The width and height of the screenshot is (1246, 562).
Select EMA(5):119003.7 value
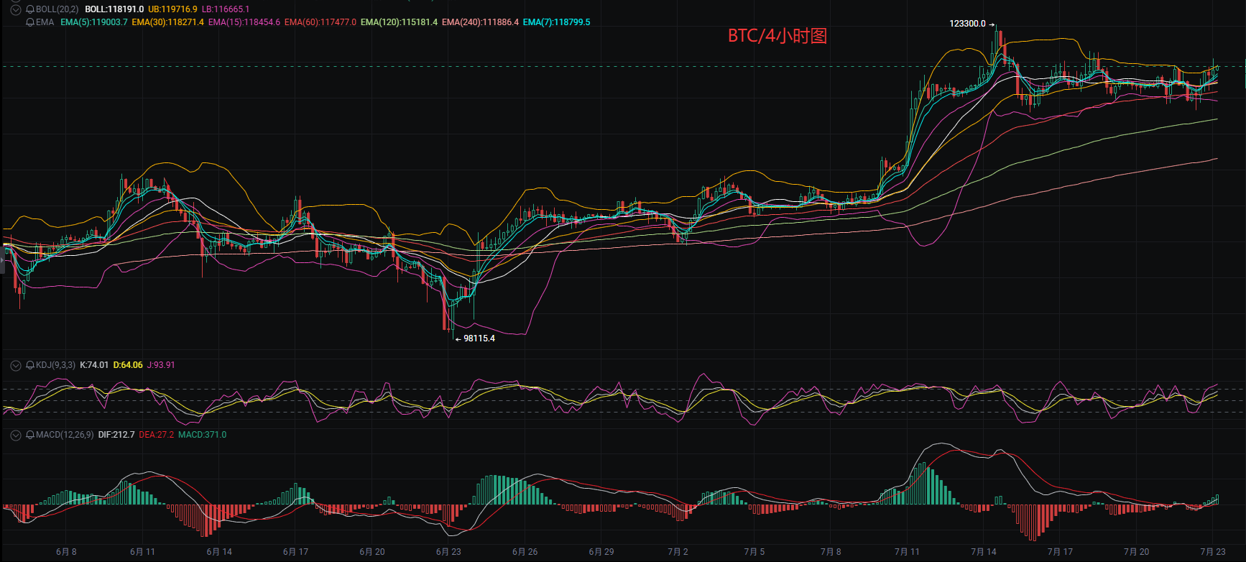[94, 22]
